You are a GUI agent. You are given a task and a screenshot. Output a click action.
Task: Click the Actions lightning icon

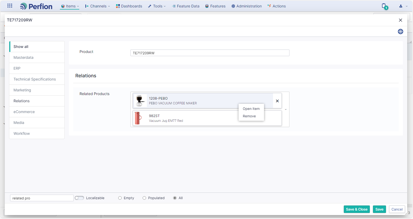pos(269,6)
